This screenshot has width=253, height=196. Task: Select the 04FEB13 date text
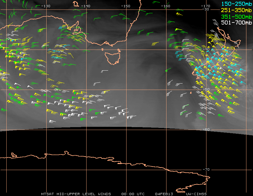tap(164, 194)
